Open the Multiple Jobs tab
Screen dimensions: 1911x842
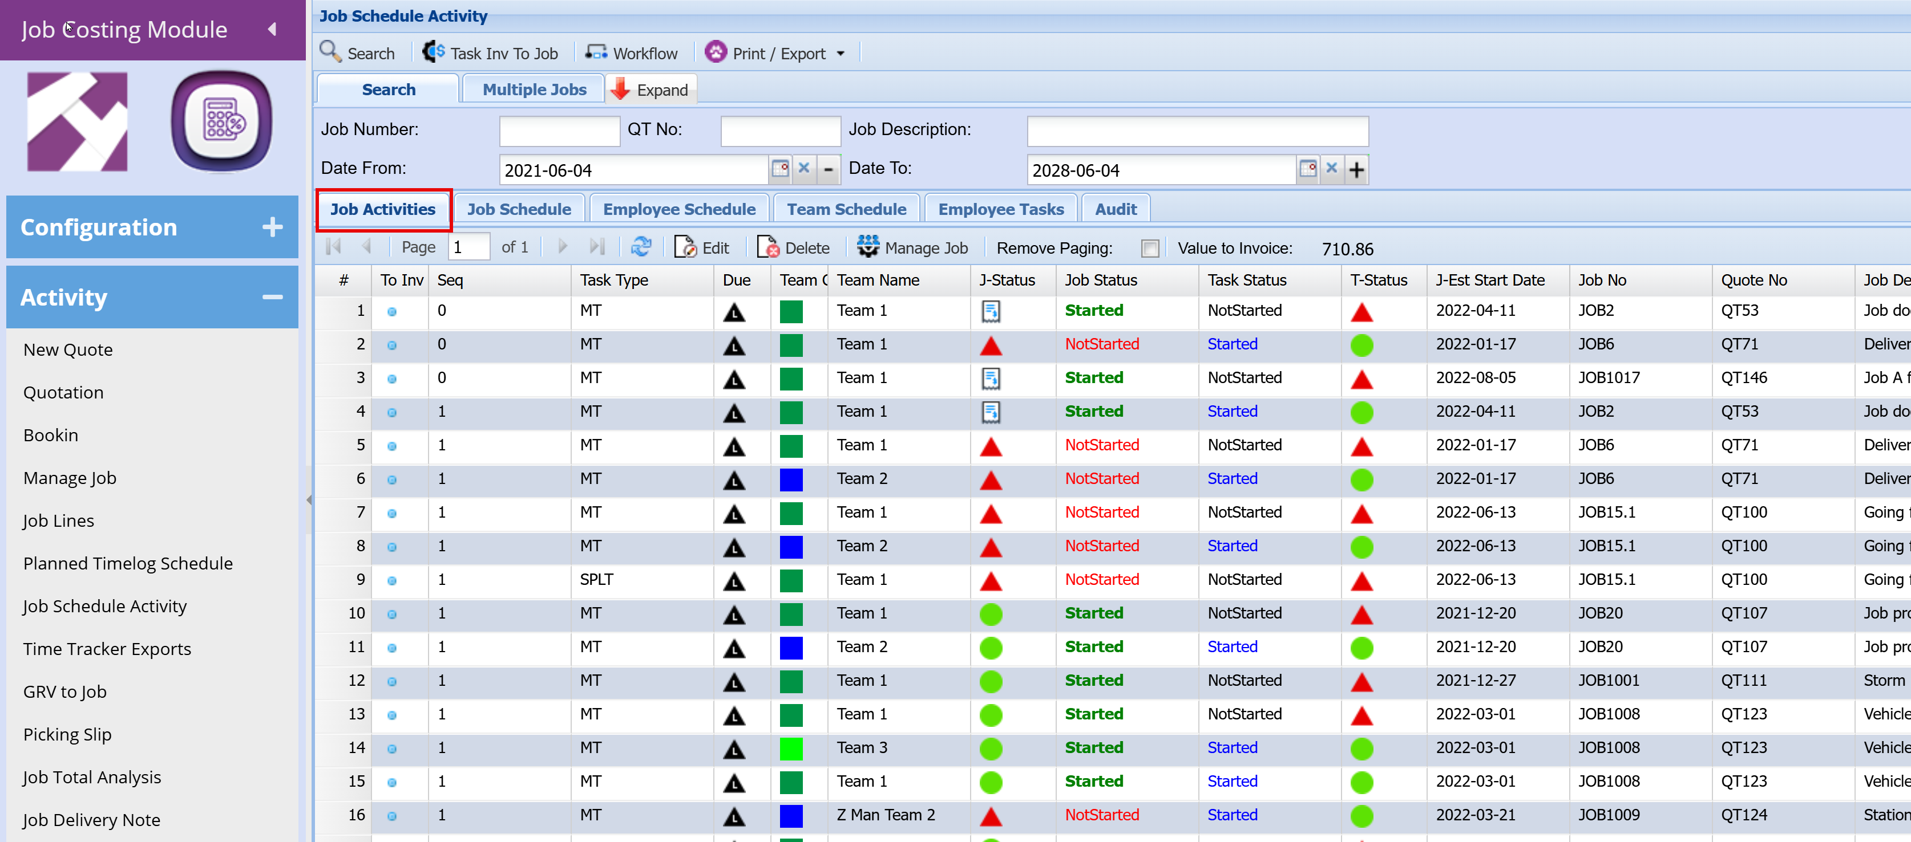[534, 90]
